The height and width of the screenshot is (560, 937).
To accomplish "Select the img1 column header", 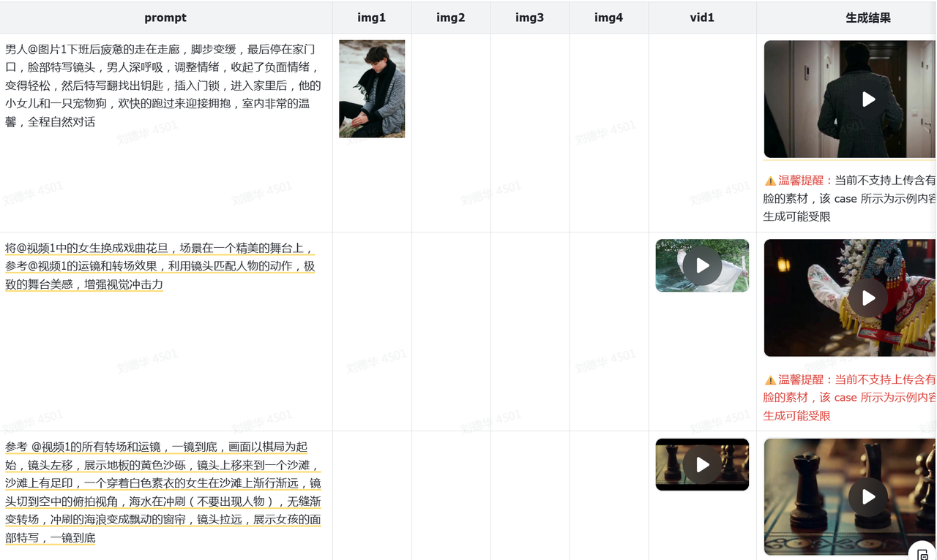I will point(372,17).
